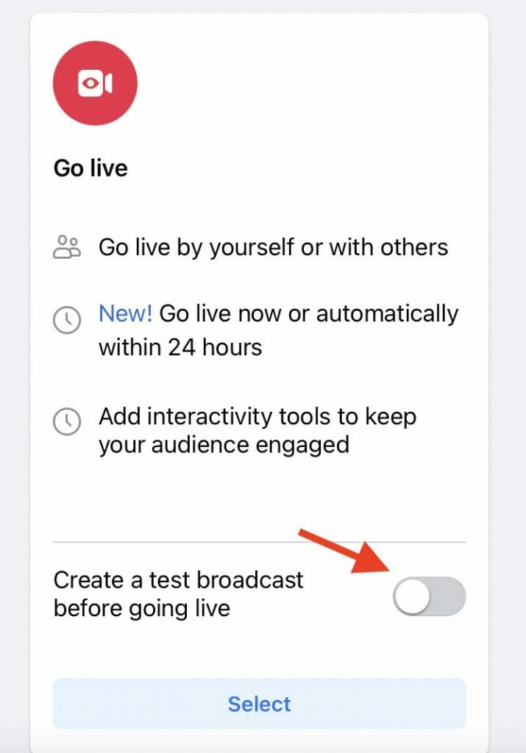This screenshot has height=753, width=526.
Task: Click the red arrow pointing at toggle
Action: 344,552
